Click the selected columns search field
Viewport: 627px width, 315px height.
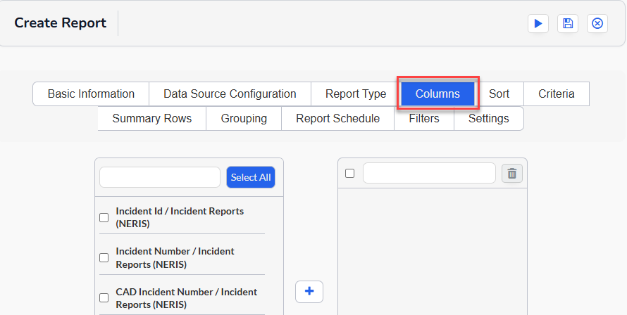(x=430, y=173)
